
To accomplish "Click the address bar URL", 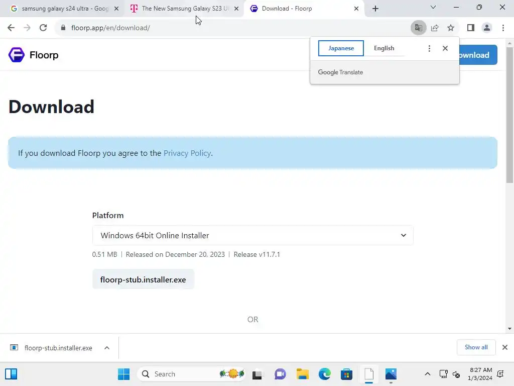I will pyautogui.click(x=110, y=28).
